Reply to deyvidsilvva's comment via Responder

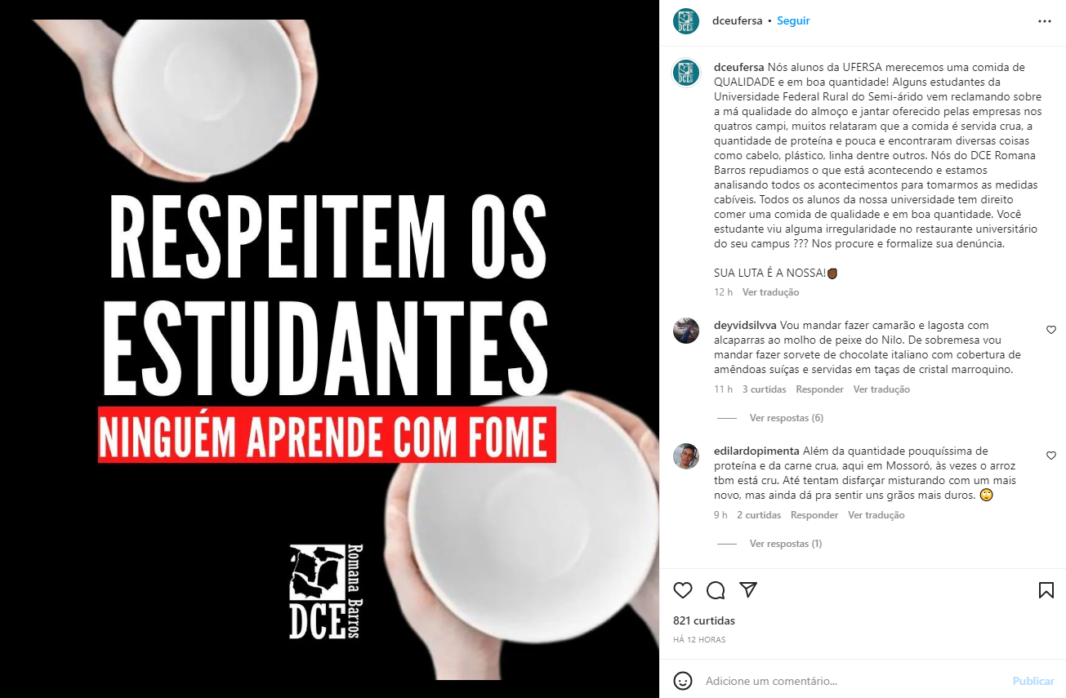pyautogui.click(x=819, y=389)
